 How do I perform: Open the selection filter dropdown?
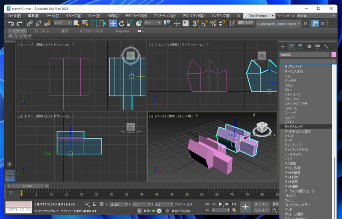click(x=62, y=23)
